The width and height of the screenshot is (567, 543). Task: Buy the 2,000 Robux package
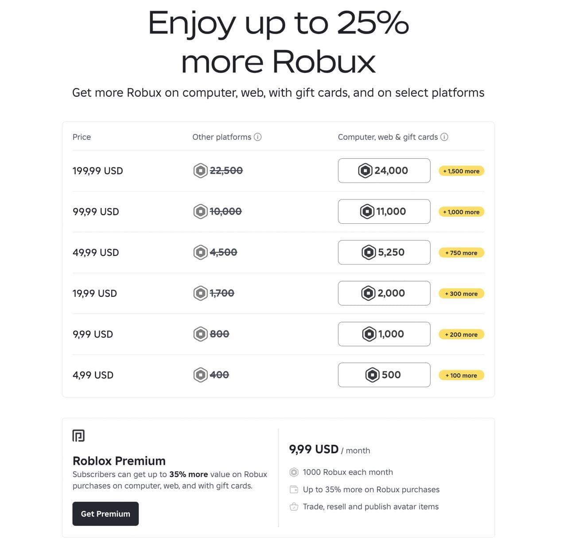pyautogui.click(x=384, y=293)
